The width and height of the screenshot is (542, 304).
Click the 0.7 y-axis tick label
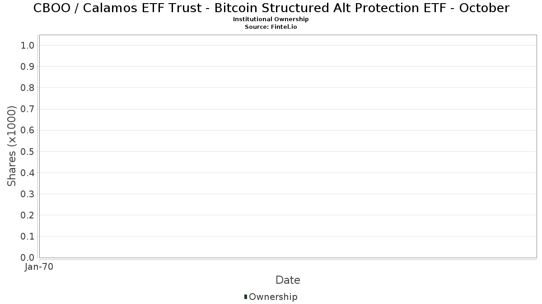tap(28, 109)
